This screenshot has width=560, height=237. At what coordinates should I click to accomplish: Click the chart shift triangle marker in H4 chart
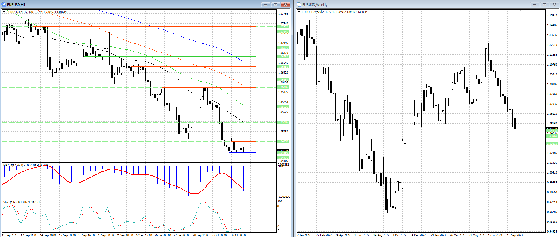(249, 10)
